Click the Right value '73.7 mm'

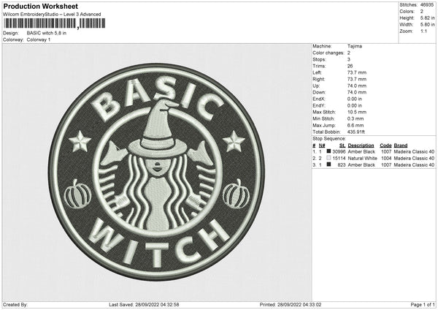coord(357,80)
